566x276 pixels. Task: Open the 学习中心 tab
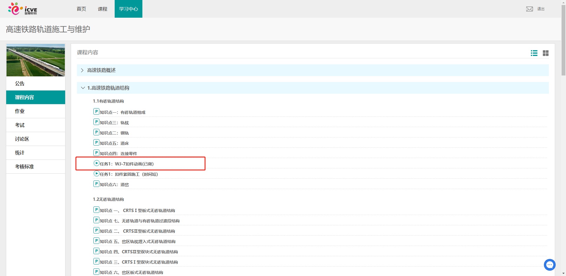[128, 9]
